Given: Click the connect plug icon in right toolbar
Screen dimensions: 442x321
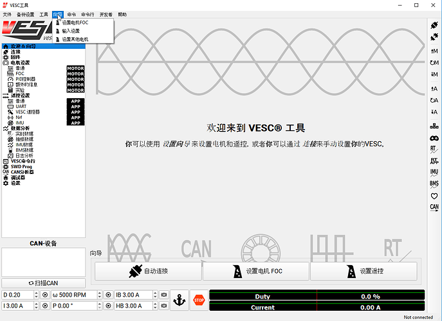Looking at the screenshot, I should 434,24.
